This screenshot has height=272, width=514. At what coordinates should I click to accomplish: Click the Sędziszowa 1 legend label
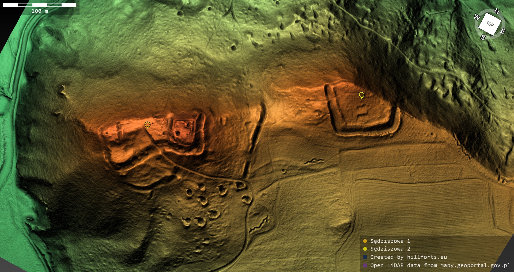click(x=390, y=241)
